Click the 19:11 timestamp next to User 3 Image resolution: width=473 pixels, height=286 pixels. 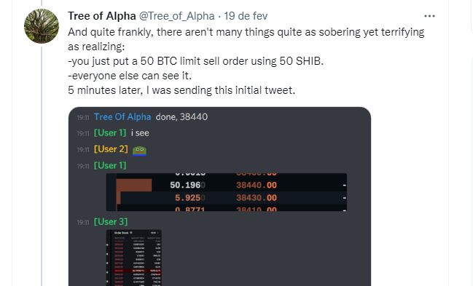[83, 223]
